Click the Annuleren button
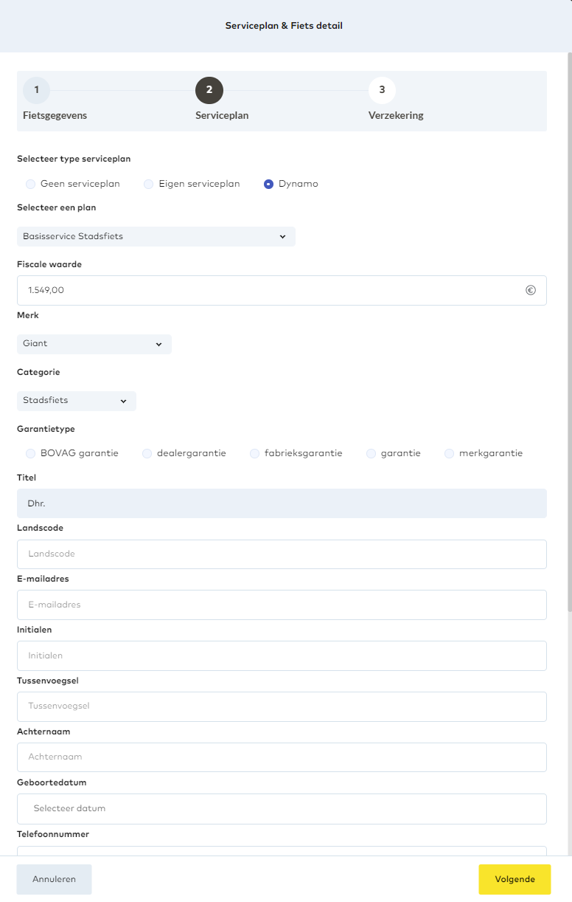 pos(54,879)
